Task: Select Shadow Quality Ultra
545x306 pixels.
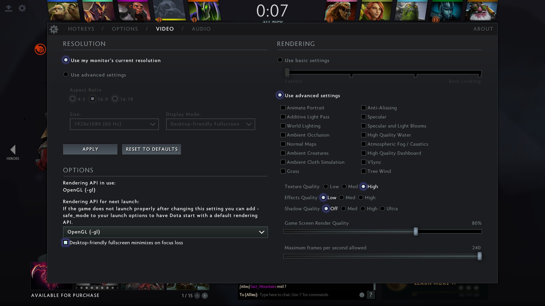Action: tap(382, 209)
